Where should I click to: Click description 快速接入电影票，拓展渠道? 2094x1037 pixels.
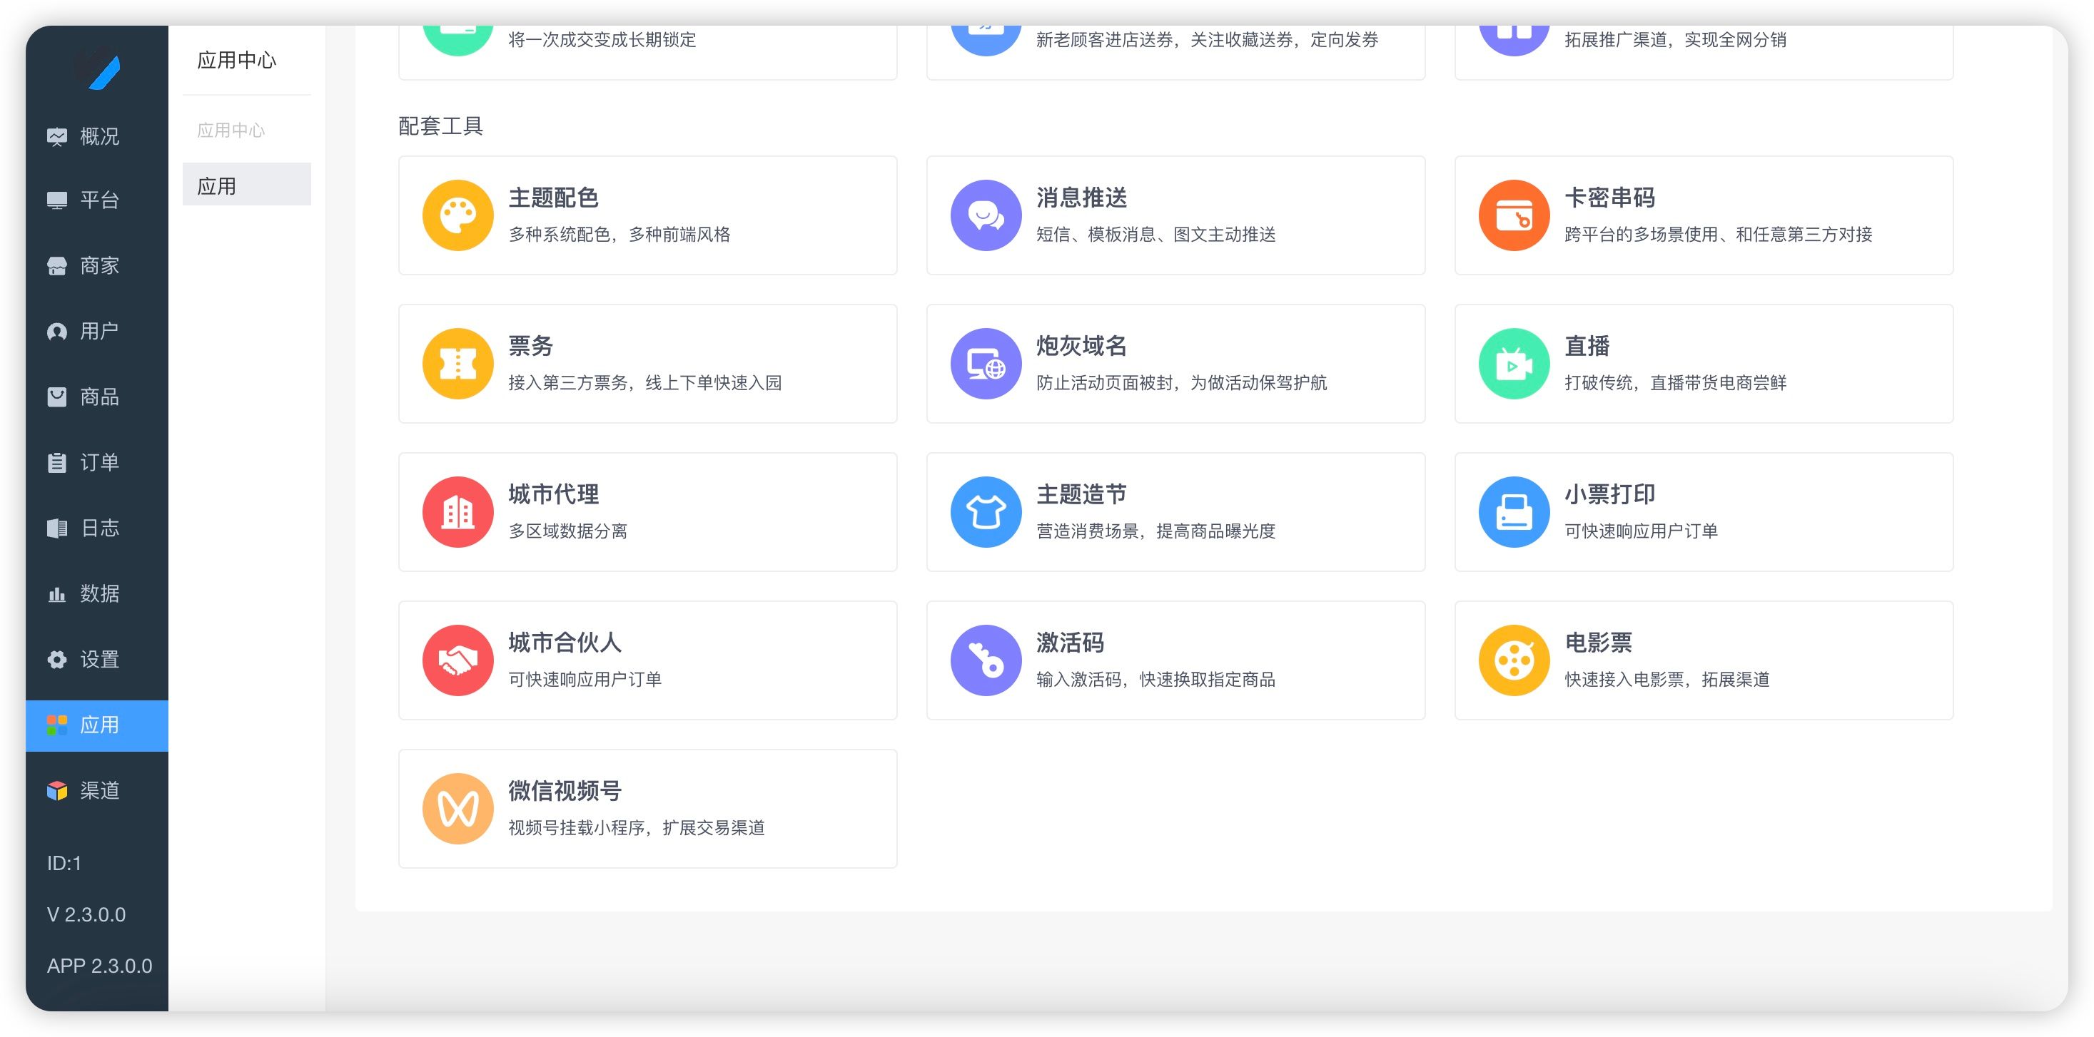click(1666, 680)
